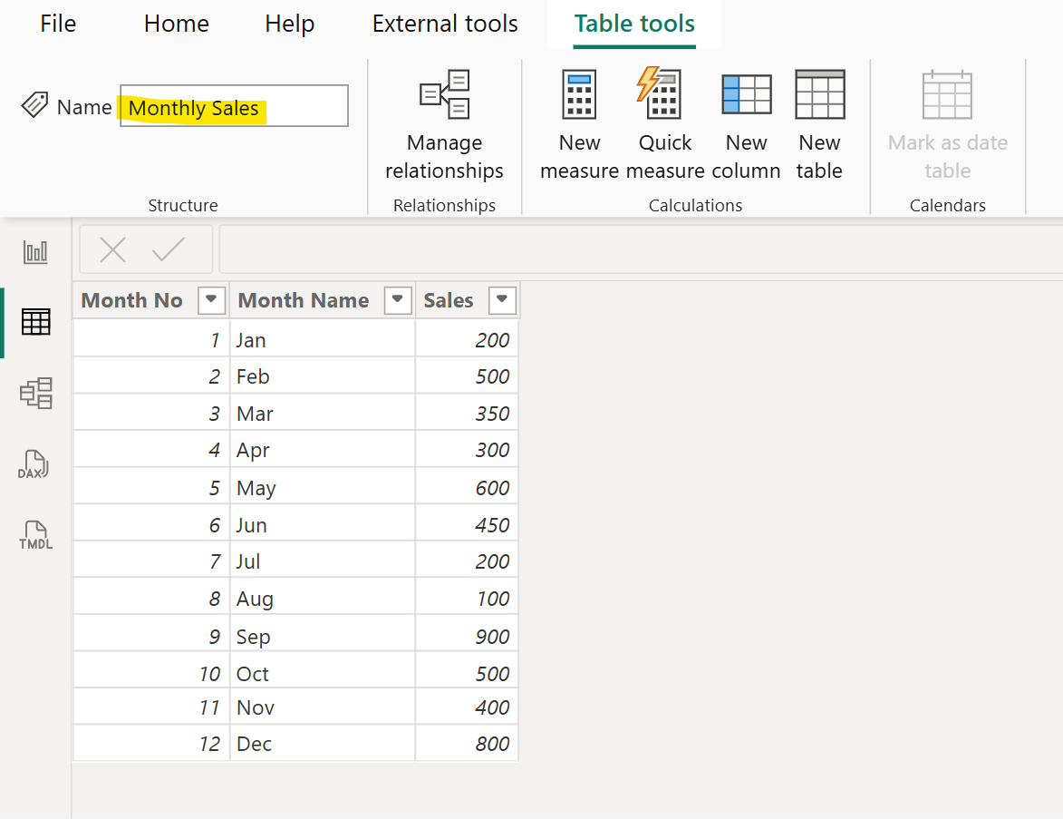The width and height of the screenshot is (1063, 819).
Task: Expand Sales column filter dropdown
Action: coord(502,300)
